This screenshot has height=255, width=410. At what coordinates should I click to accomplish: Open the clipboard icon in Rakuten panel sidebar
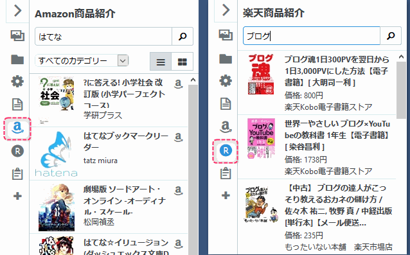pyautogui.click(x=226, y=173)
